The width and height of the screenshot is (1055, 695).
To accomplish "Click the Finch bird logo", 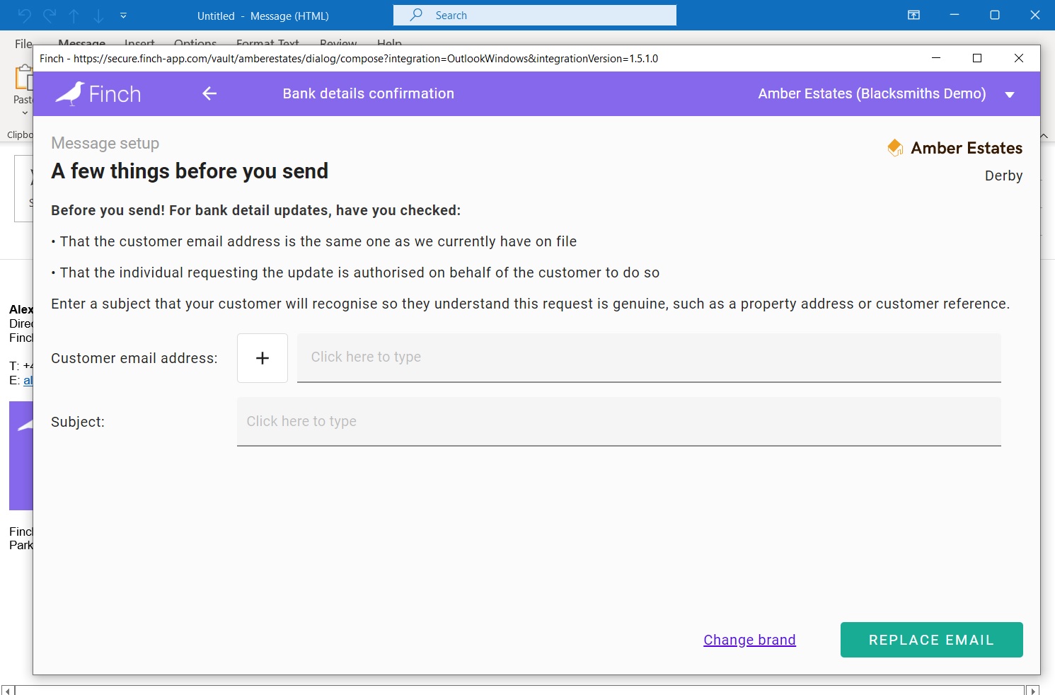I will pos(70,93).
